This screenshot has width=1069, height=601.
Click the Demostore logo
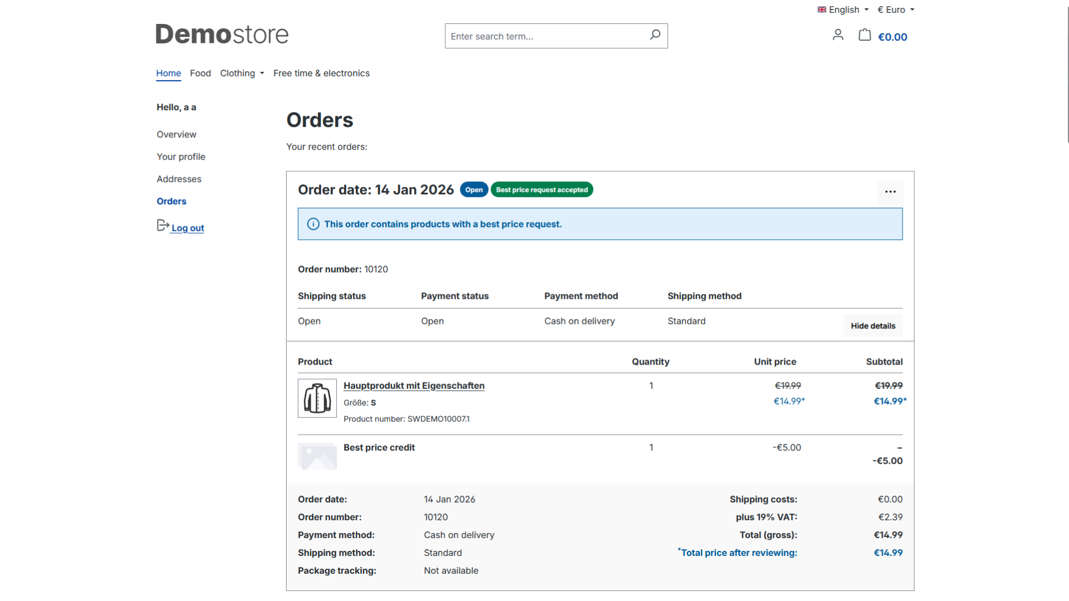click(x=222, y=35)
